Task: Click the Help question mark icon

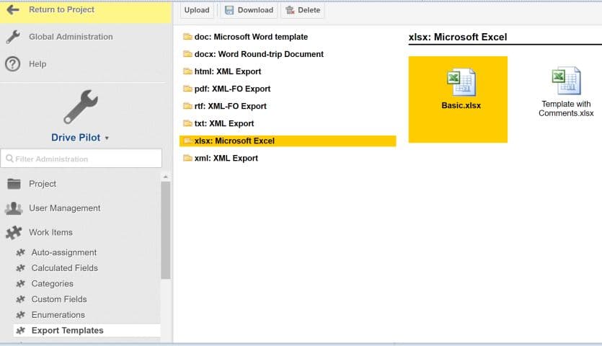Action: click(x=12, y=64)
